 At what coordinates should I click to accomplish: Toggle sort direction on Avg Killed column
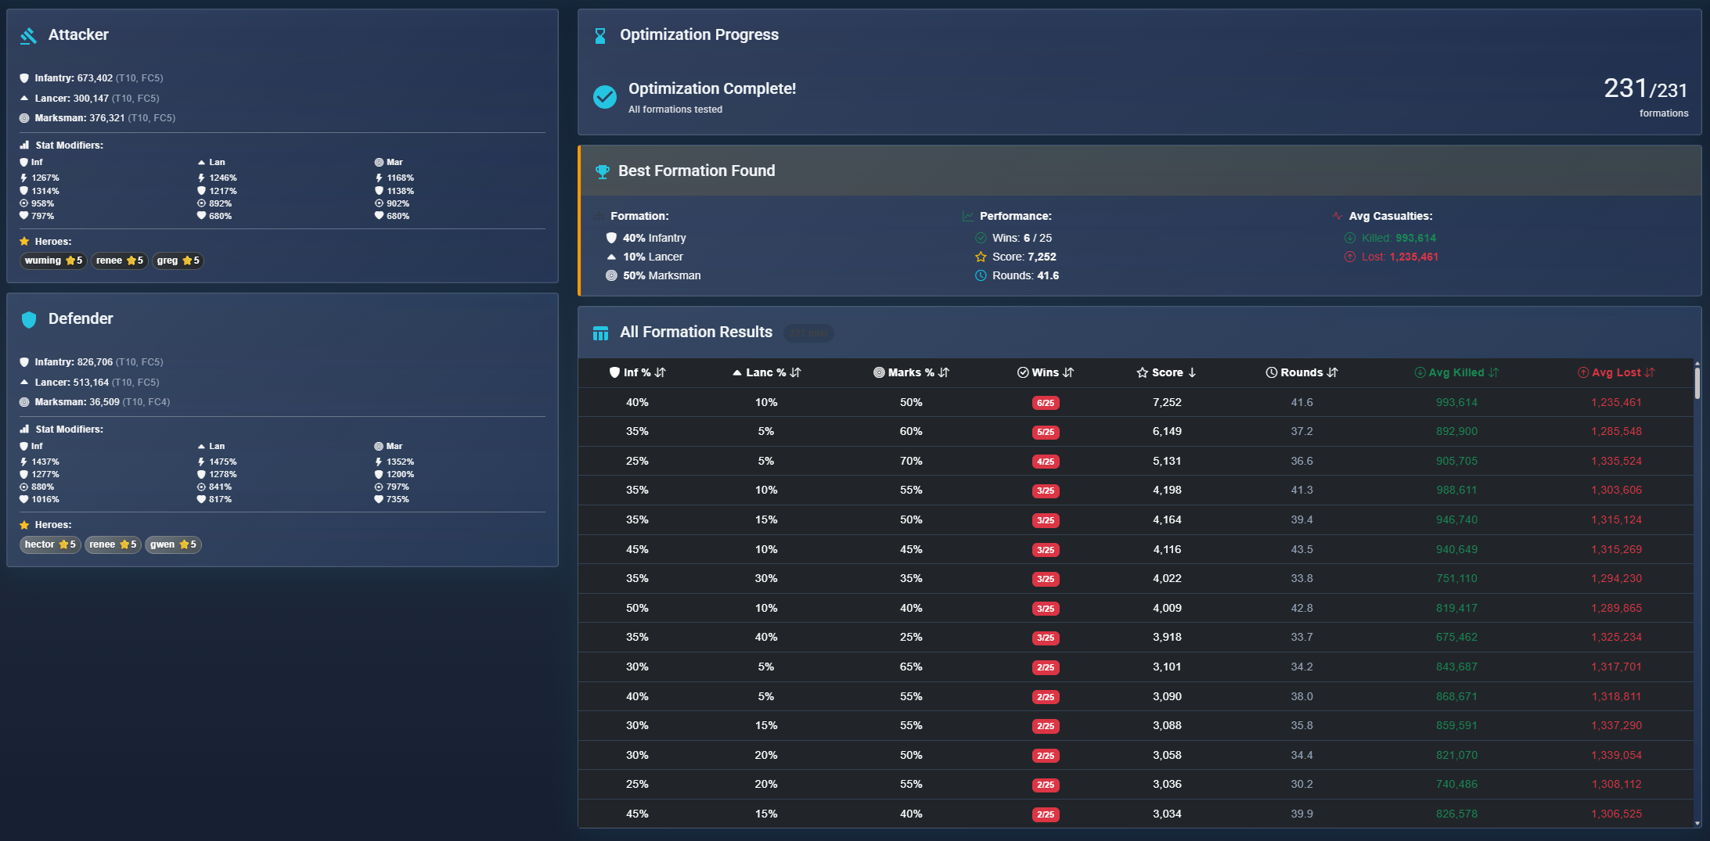tap(1495, 372)
